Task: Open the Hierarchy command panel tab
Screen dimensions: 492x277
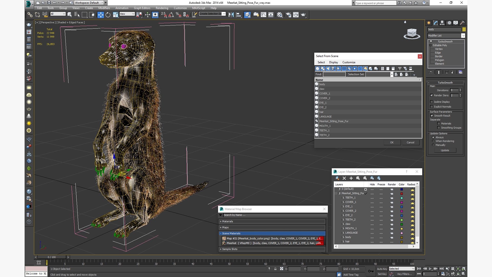Action: point(442,23)
